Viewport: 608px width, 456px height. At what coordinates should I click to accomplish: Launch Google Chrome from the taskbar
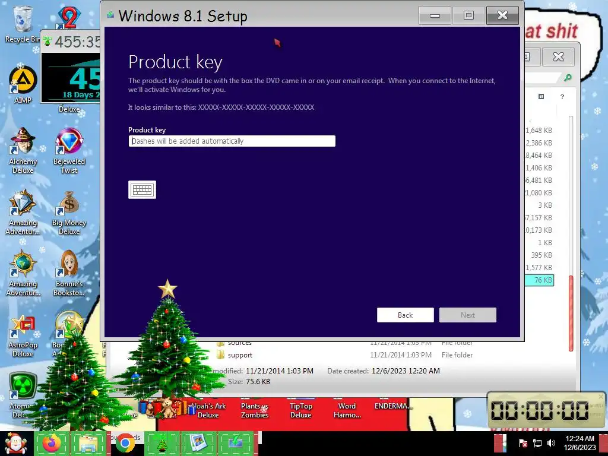click(125, 444)
